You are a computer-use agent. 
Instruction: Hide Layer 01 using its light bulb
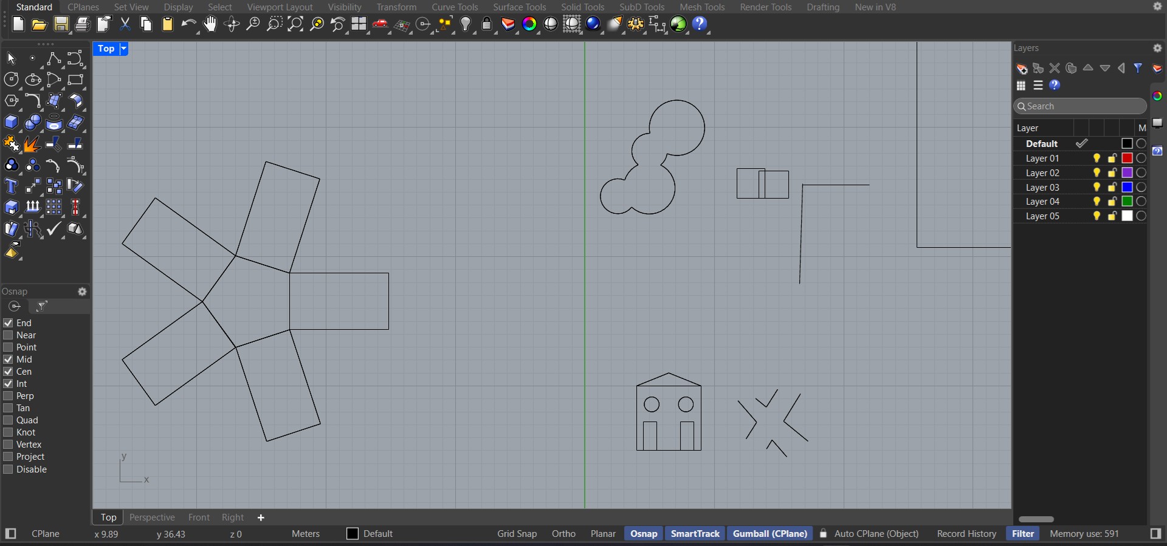pos(1096,159)
